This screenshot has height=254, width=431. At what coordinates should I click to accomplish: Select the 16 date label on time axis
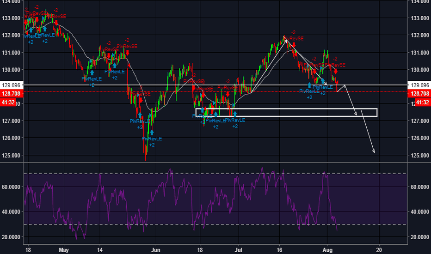pos(279,250)
